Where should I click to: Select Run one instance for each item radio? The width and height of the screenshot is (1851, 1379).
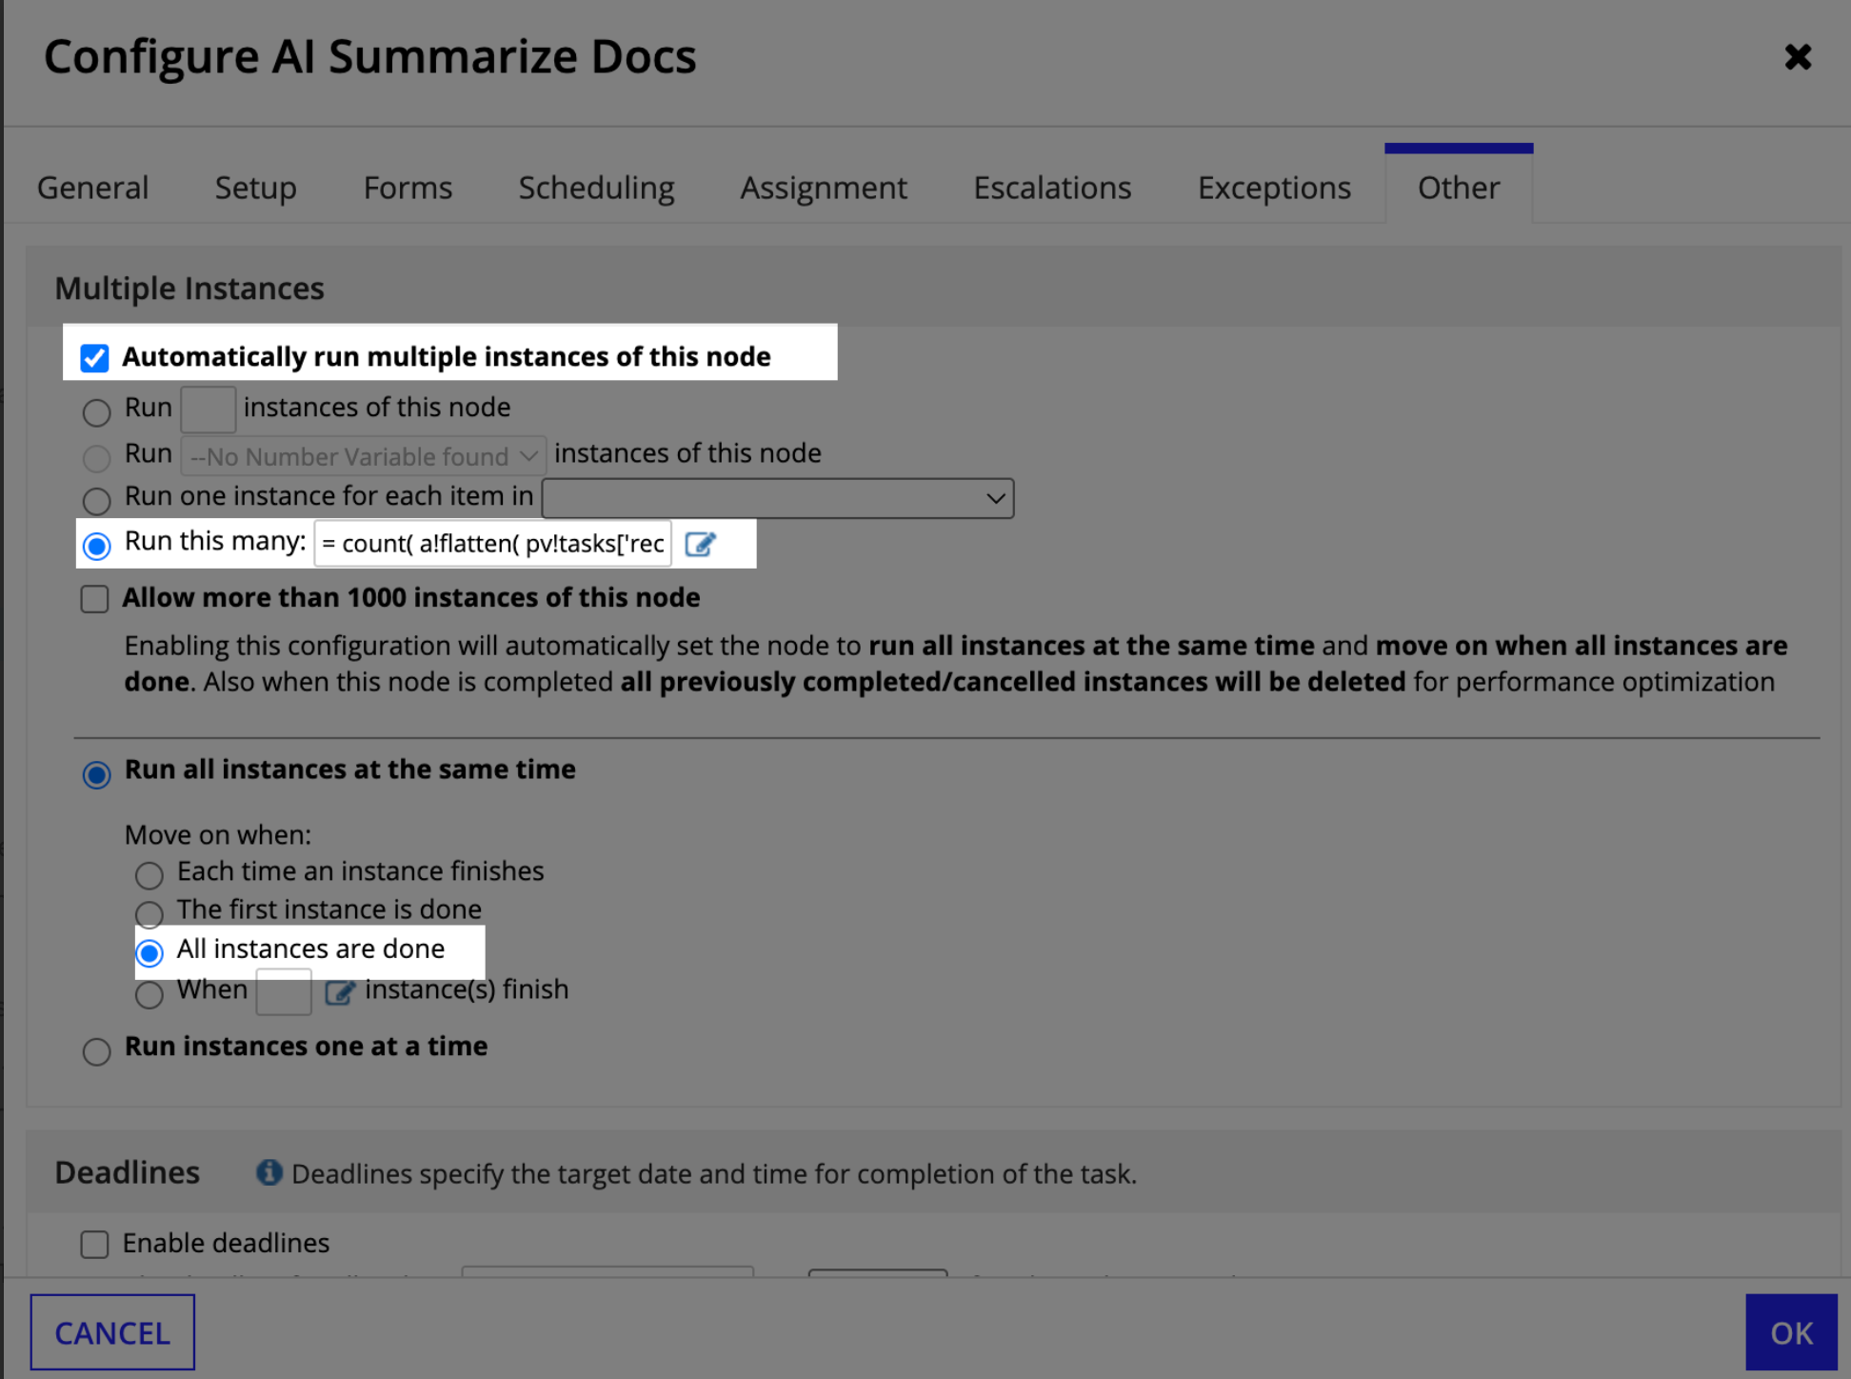[96, 500]
